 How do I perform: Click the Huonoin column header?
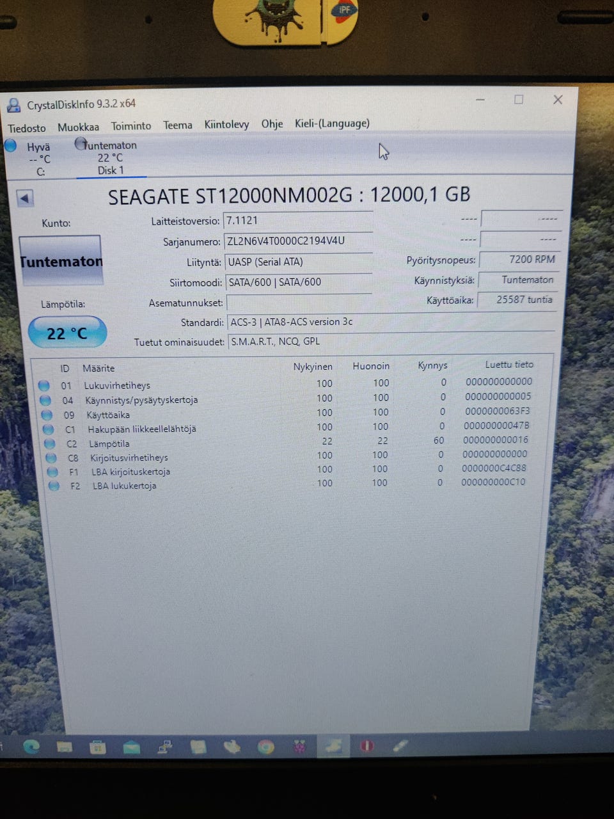pos(371,366)
